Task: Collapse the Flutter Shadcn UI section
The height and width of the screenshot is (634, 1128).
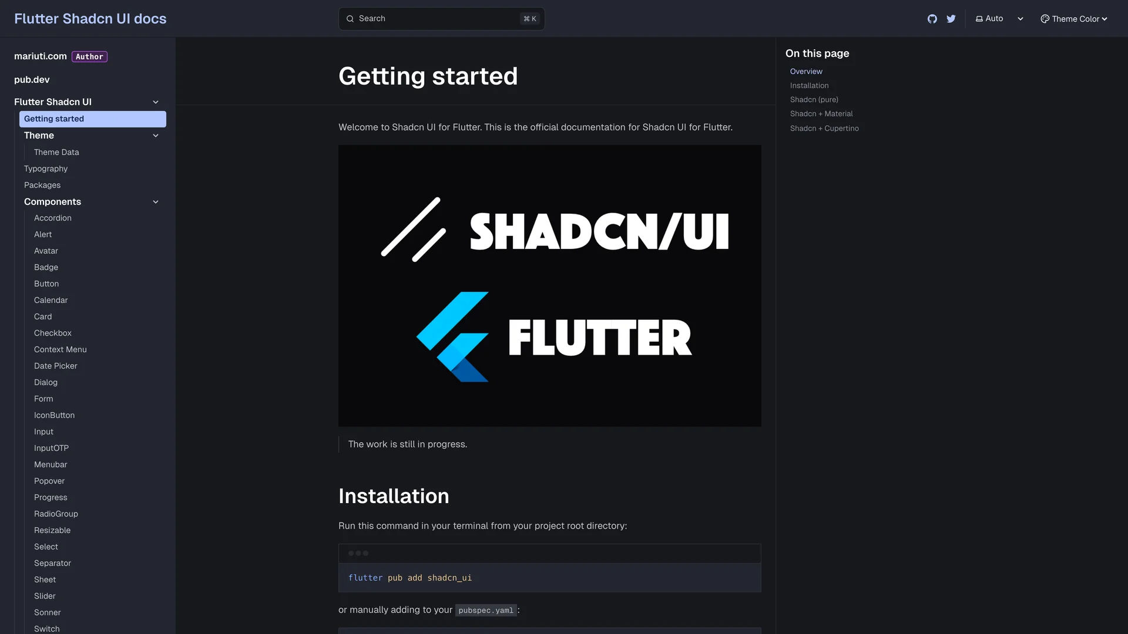Action: (156, 102)
